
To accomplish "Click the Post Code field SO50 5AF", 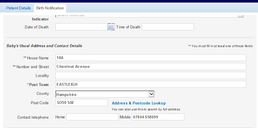I will click(81, 103).
